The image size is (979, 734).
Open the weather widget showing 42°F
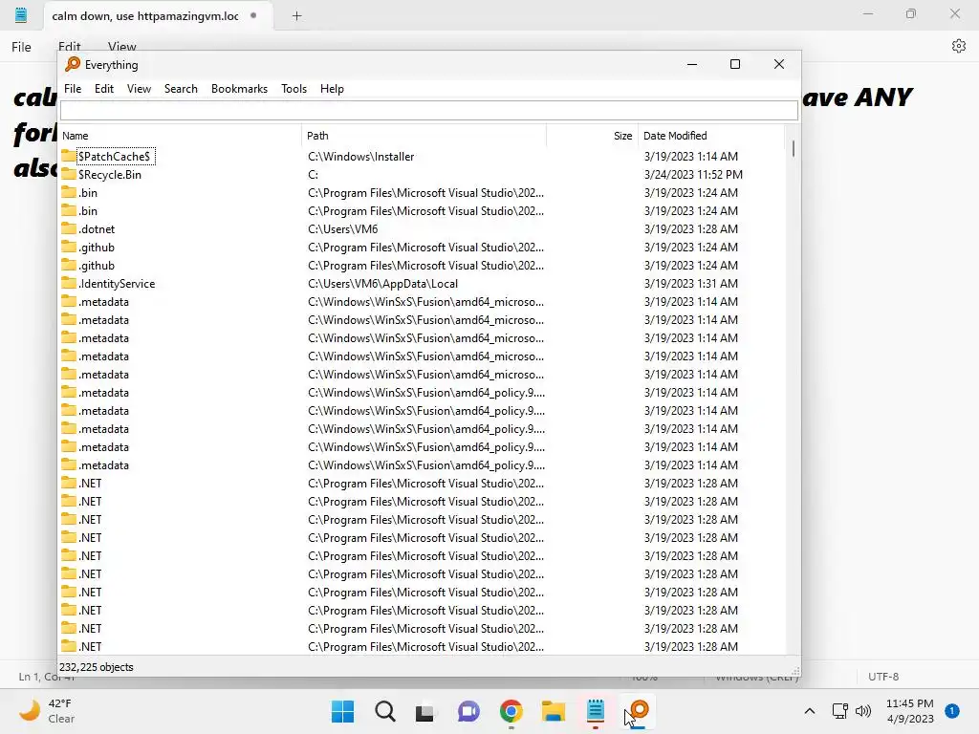point(47,711)
